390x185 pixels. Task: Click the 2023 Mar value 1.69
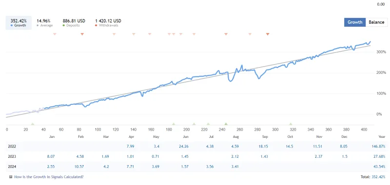[105, 156]
